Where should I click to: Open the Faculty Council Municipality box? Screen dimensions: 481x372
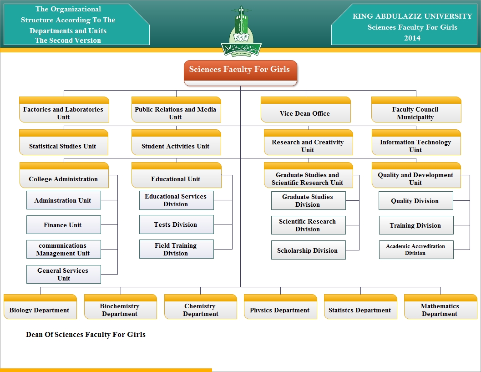pos(416,110)
